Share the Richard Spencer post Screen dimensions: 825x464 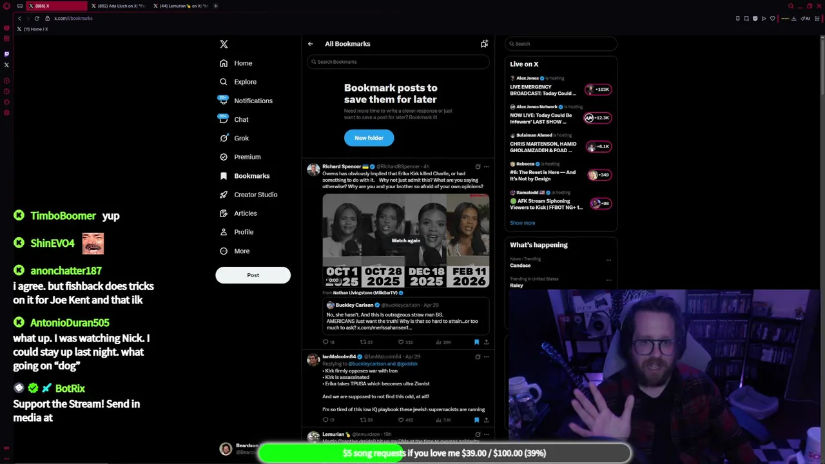(x=486, y=342)
